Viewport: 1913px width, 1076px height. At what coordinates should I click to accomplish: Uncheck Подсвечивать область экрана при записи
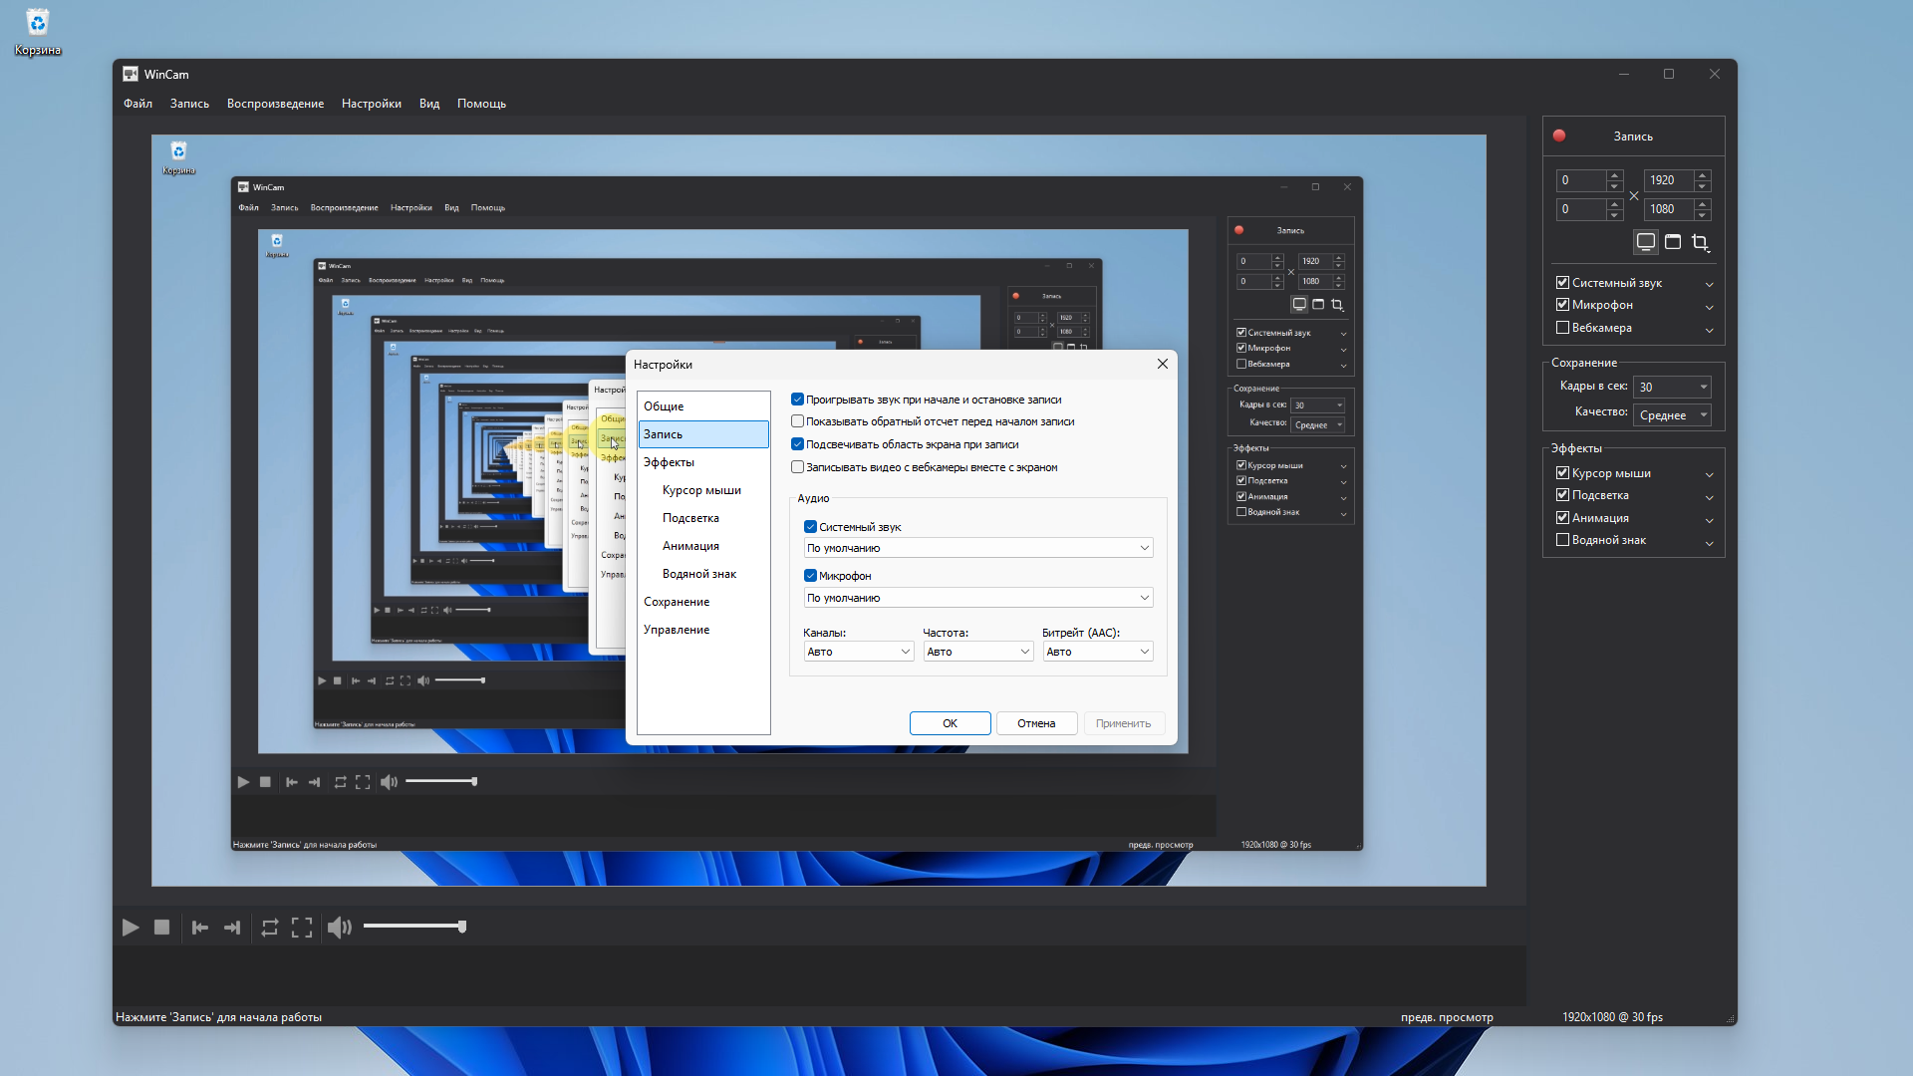(797, 444)
